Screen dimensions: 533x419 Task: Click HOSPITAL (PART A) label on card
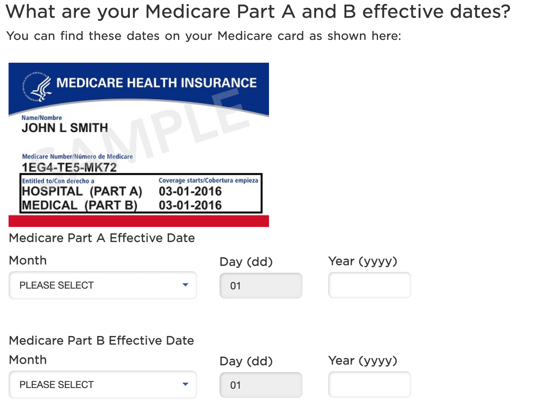coord(82,191)
